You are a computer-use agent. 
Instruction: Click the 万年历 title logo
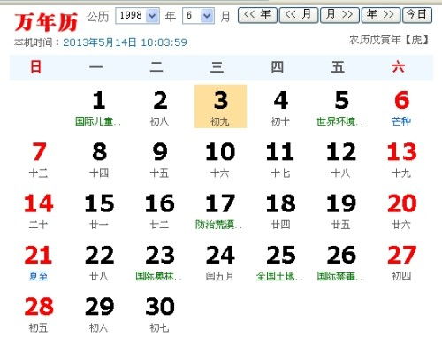coord(46,22)
